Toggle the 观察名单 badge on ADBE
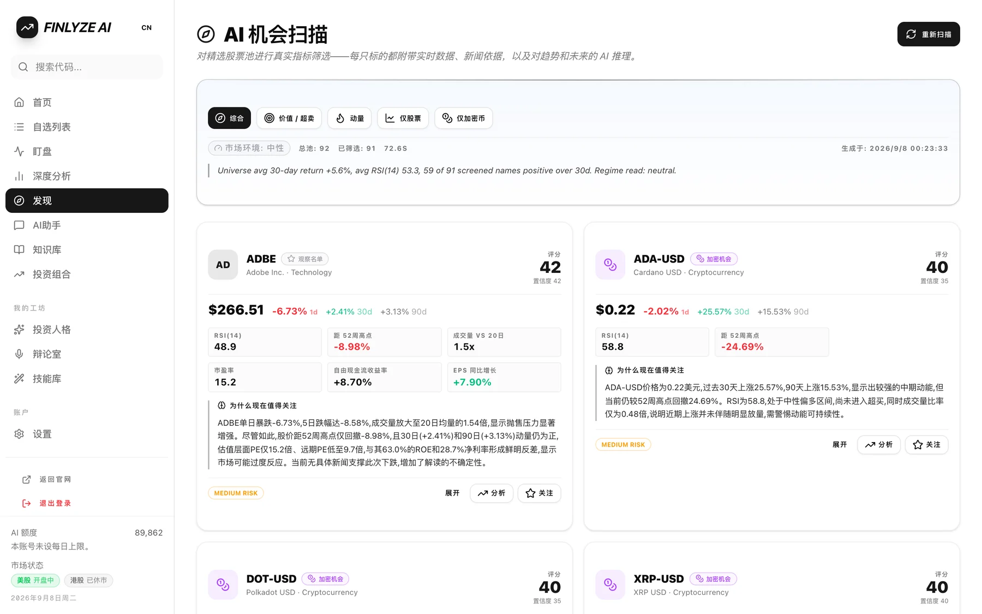Viewport: 982px width, 614px height. tap(305, 259)
